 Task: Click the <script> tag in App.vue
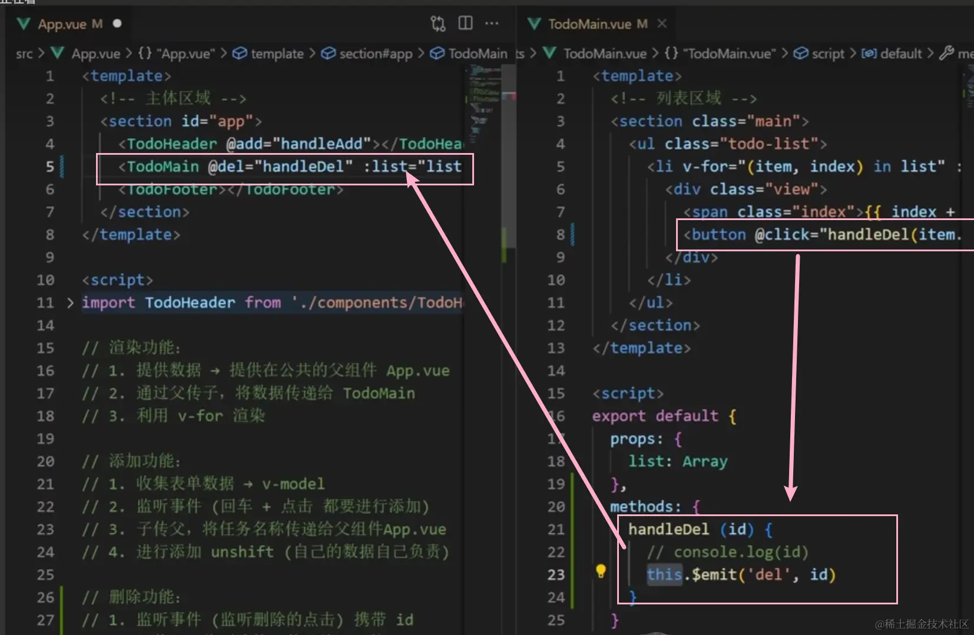(x=117, y=280)
